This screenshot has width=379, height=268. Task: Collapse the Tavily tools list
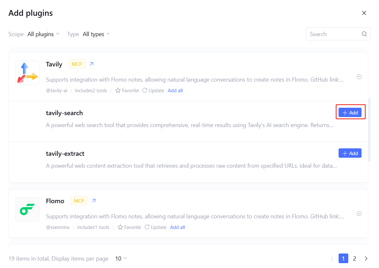click(359, 77)
